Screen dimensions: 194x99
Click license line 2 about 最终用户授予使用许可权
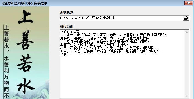pyautogui.click(x=95, y=45)
